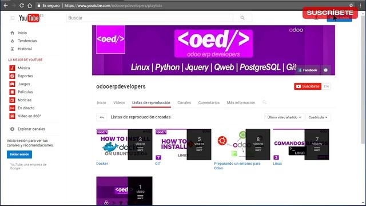This screenshot has width=366, height=206.
Task: Click the channel search magnifier icon
Action: point(264,102)
